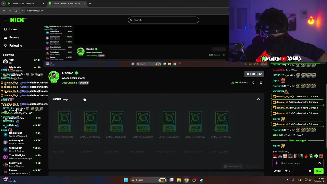Screen dimensions: 327x184
Task: Go back in browser
Action: click(x=4, y=11)
